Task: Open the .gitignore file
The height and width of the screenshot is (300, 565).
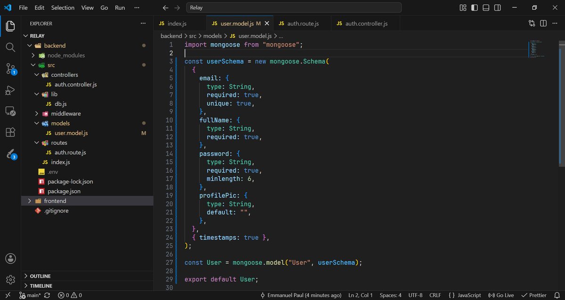Action: [87, 211]
